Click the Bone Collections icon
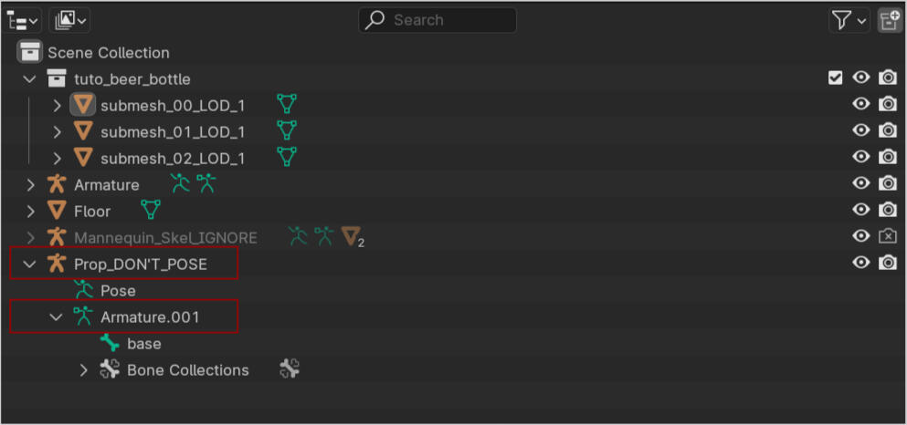The image size is (907, 425). coord(110,370)
